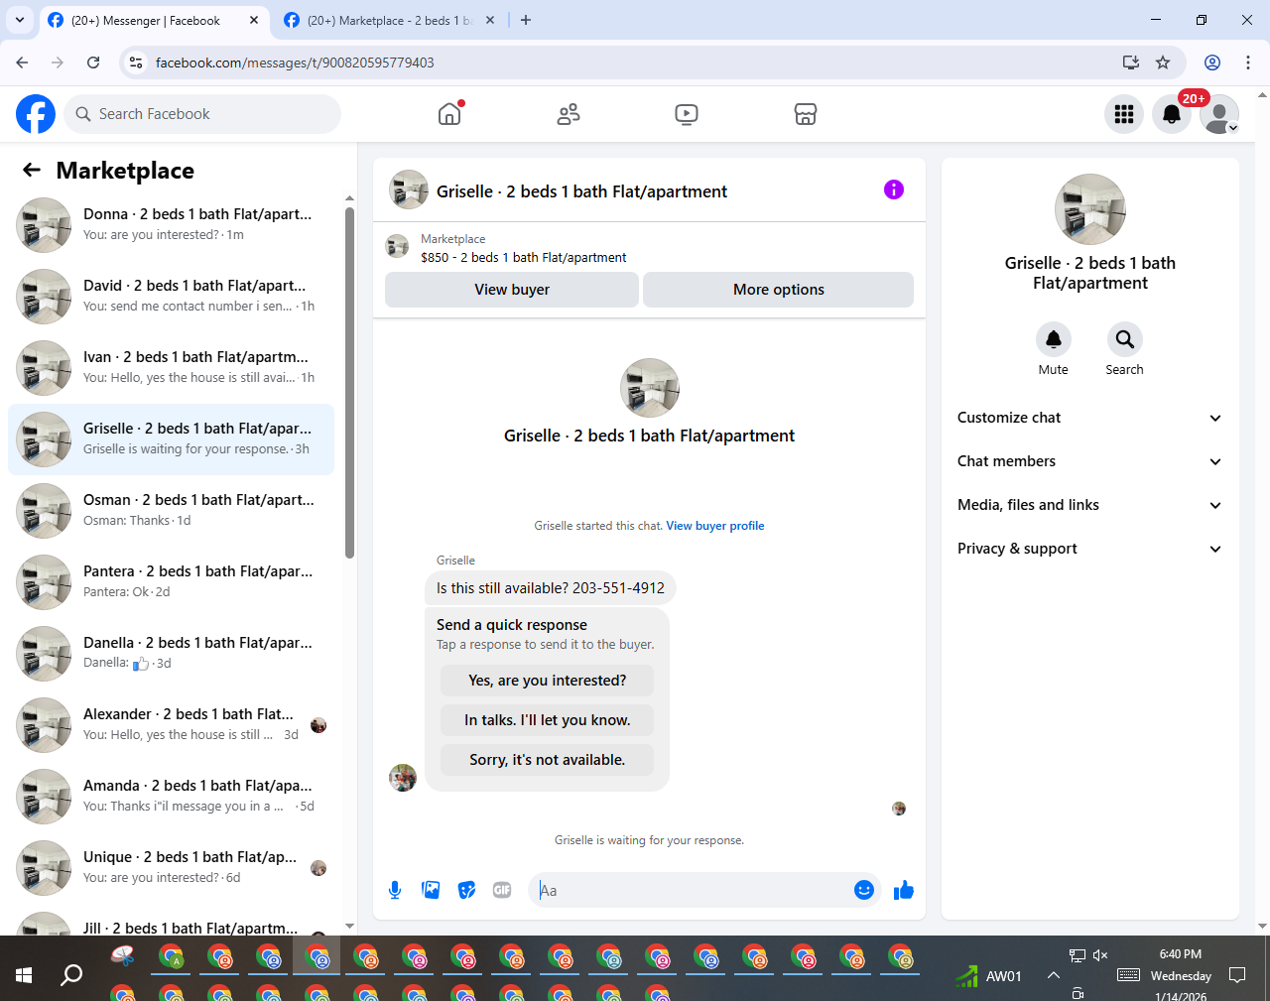Open Amanda's 2 beds conversation
Image resolution: width=1270 pixels, height=1001 pixels.
(x=171, y=797)
